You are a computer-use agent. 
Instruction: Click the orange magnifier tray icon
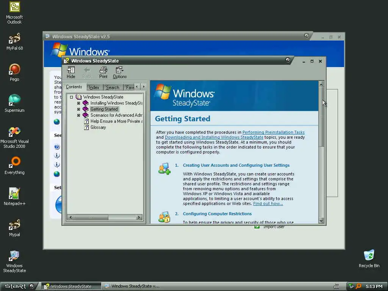(358, 286)
